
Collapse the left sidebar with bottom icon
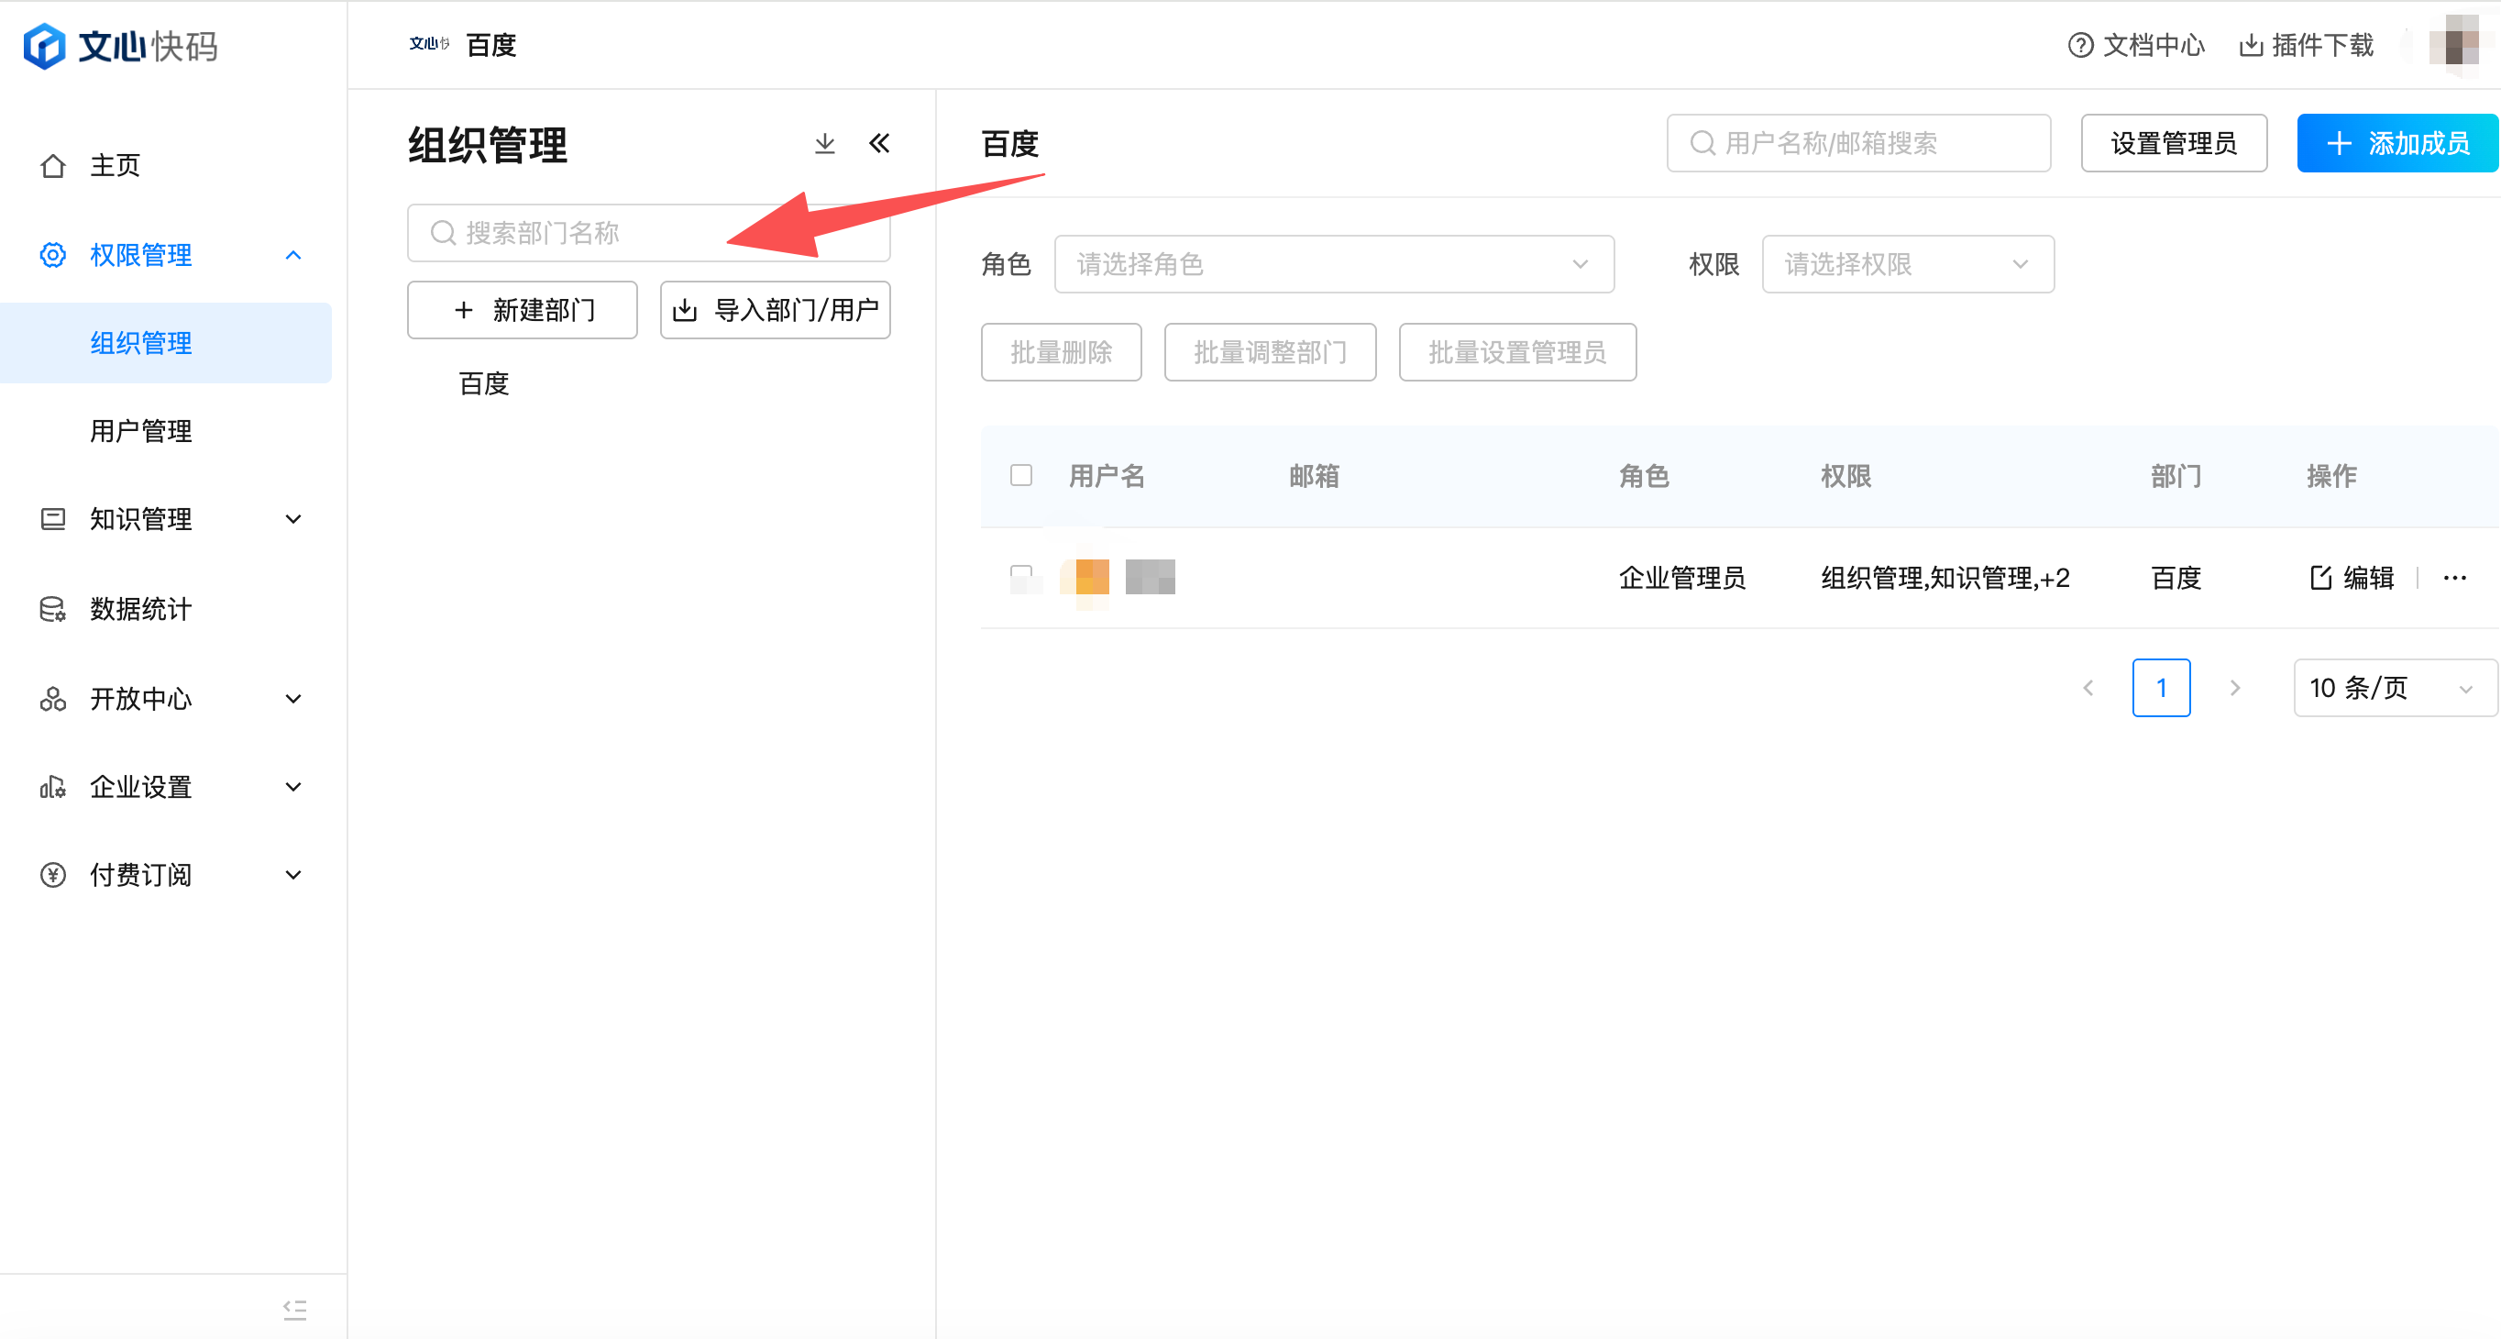(294, 1309)
